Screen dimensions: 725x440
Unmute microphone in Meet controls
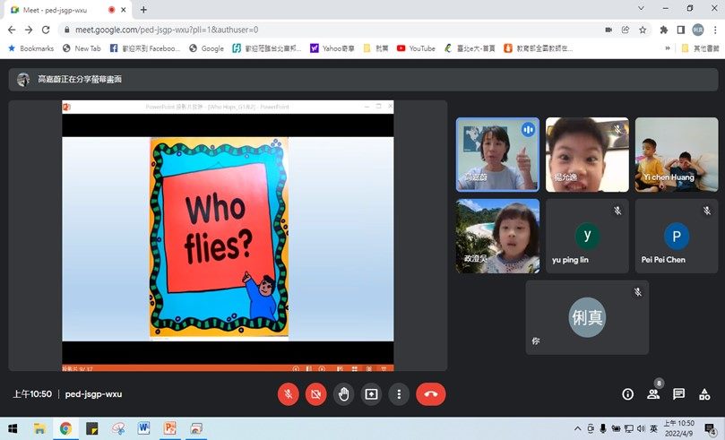coord(289,393)
